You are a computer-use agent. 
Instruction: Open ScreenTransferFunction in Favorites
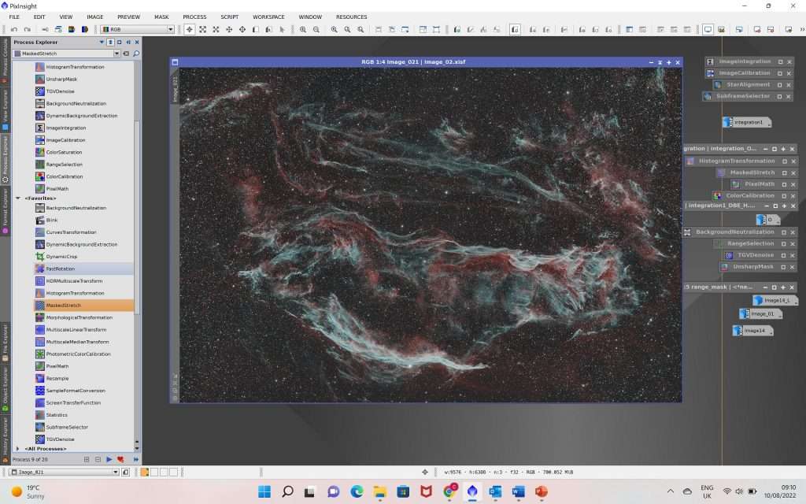point(73,403)
